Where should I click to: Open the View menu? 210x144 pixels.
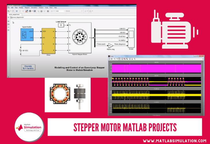(16, 8)
